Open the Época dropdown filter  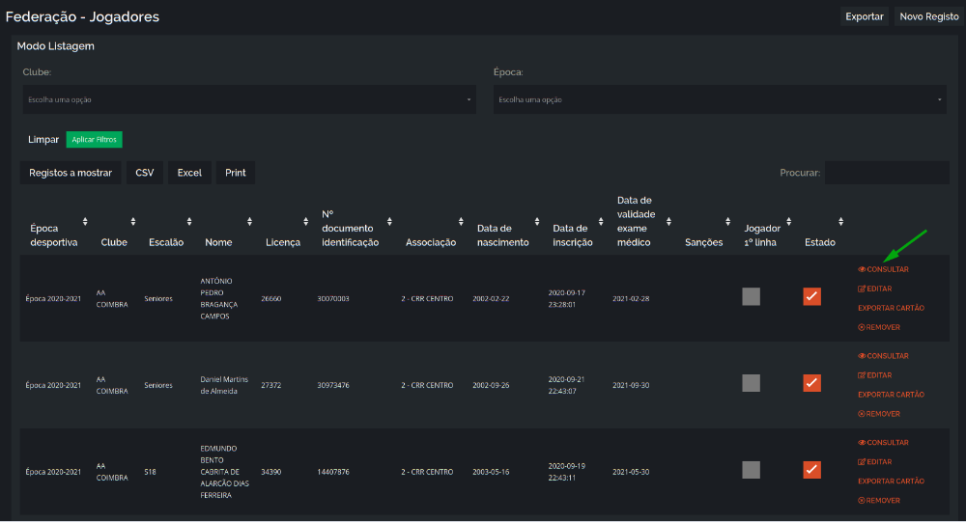click(x=720, y=99)
